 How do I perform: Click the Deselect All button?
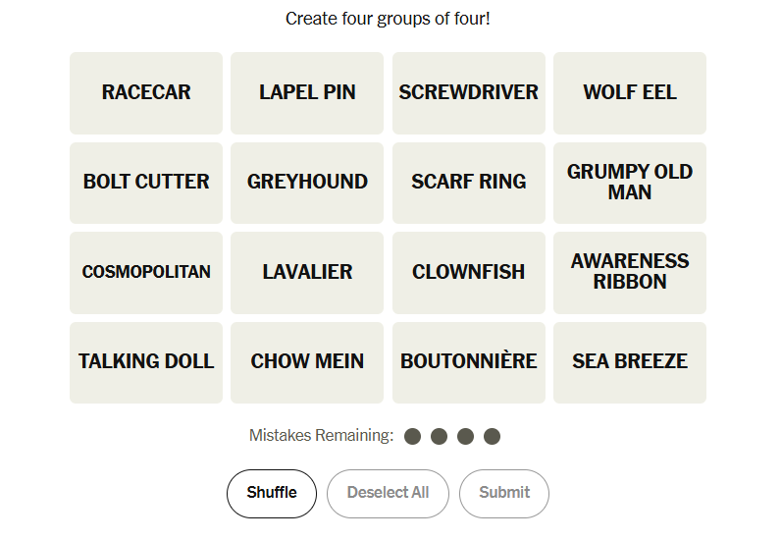click(388, 493)
